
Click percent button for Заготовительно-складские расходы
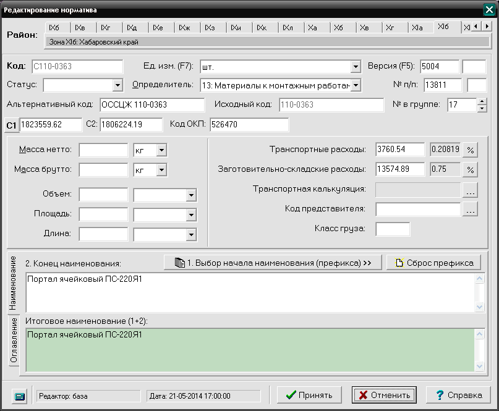pos(471,169)
